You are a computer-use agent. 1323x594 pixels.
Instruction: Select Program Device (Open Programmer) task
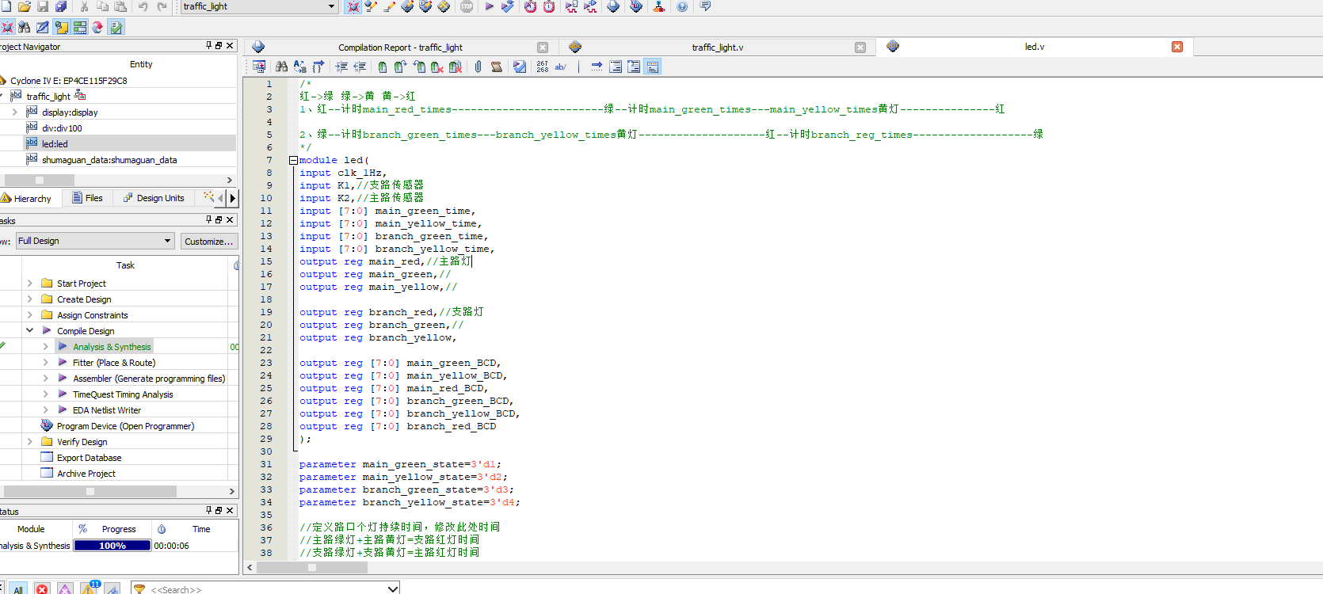pyautogui.click(x=125, y=426)
